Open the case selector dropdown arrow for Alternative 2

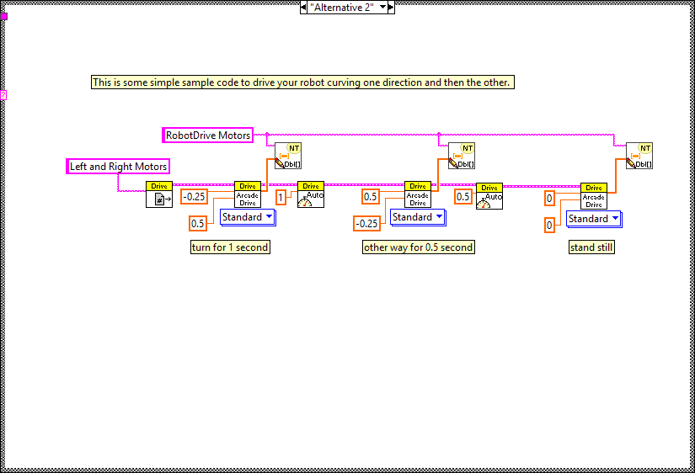pos(382,7)
